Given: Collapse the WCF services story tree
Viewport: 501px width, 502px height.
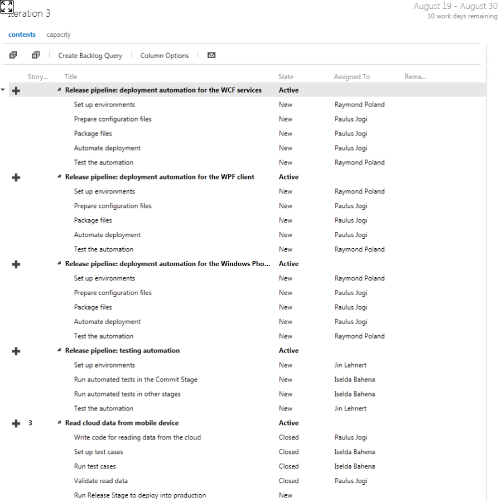Looking at the screenshot, I should coord(60,90).
